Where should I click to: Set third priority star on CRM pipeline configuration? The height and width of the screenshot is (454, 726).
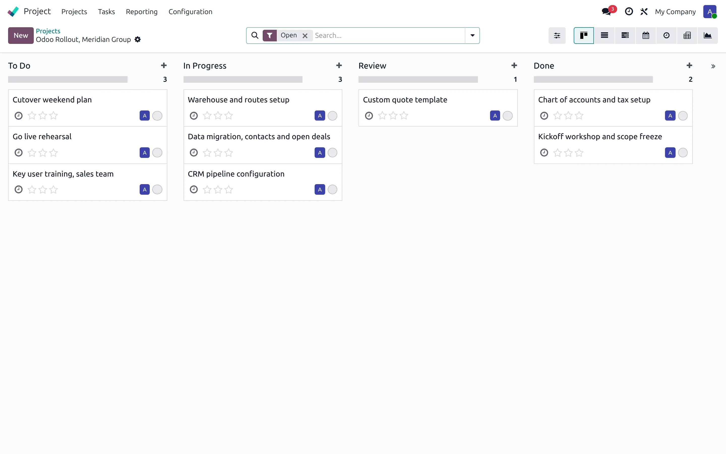[229, 189]
